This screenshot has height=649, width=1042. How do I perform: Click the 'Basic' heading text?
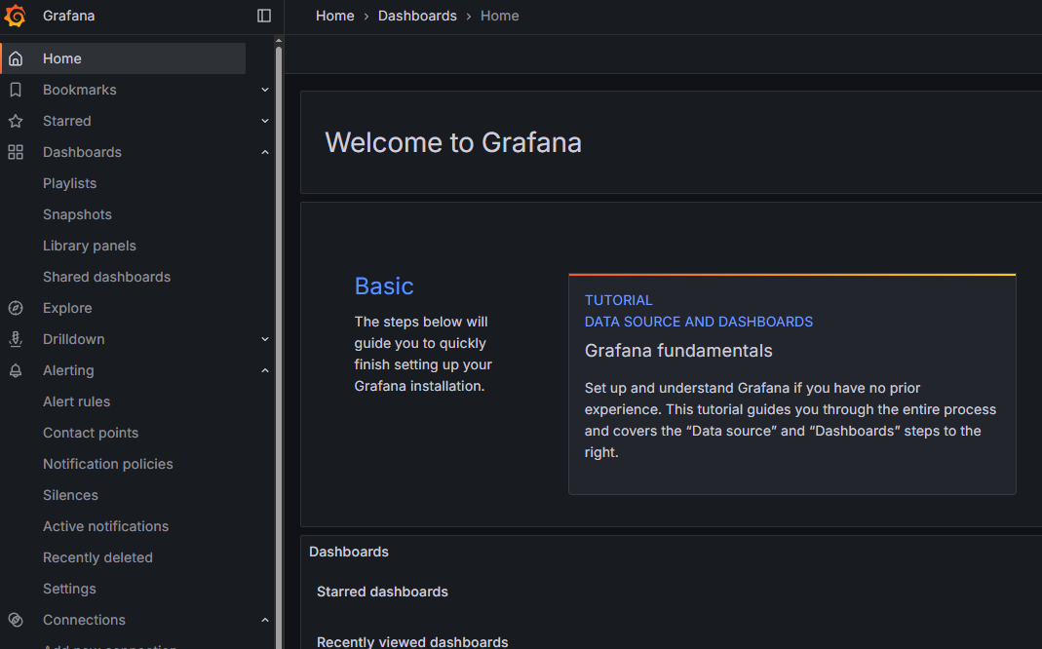click(x=384, y=286)
